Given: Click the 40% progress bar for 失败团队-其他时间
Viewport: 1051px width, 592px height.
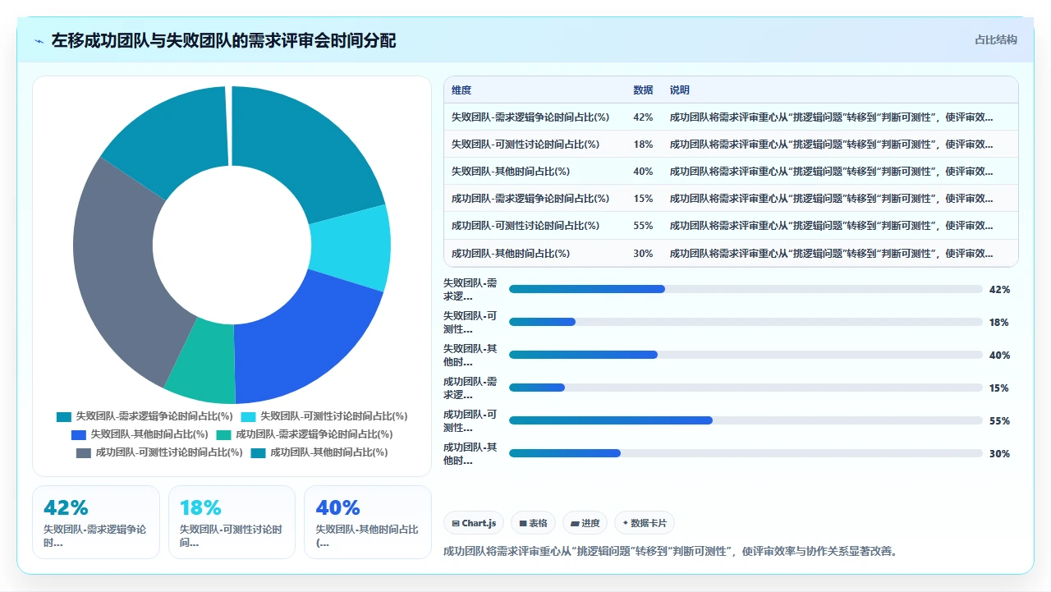Looking at the screenshot, I should coord(746,355).
